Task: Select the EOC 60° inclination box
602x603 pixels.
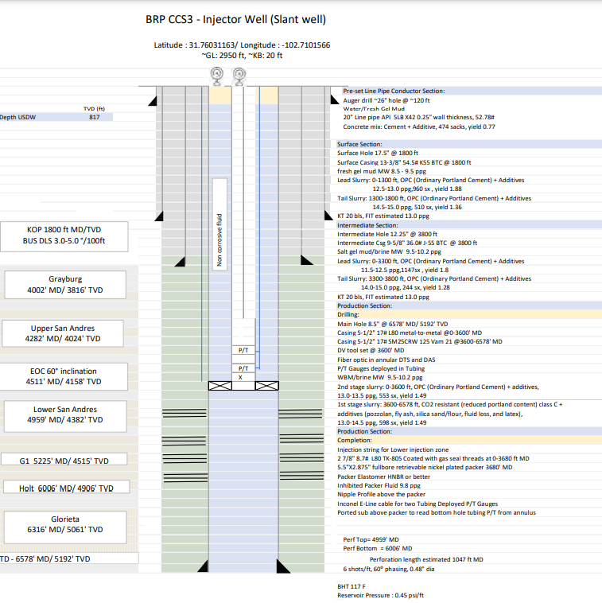Action: pos(64,375)
